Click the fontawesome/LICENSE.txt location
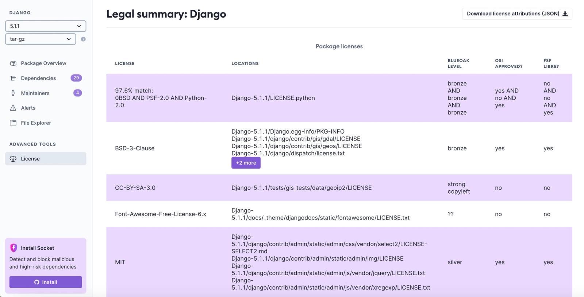This screenshot has height=297, width=584. coord(320,214)
